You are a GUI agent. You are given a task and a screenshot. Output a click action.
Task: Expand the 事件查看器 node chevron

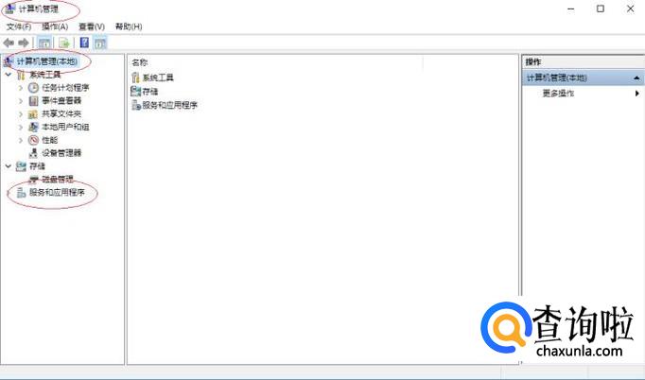click(x=21, y=101)
